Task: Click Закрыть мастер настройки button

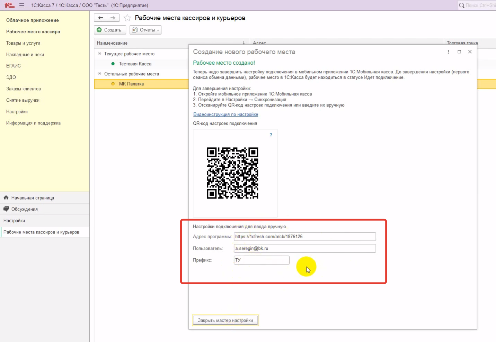Action: coord(225,320)
